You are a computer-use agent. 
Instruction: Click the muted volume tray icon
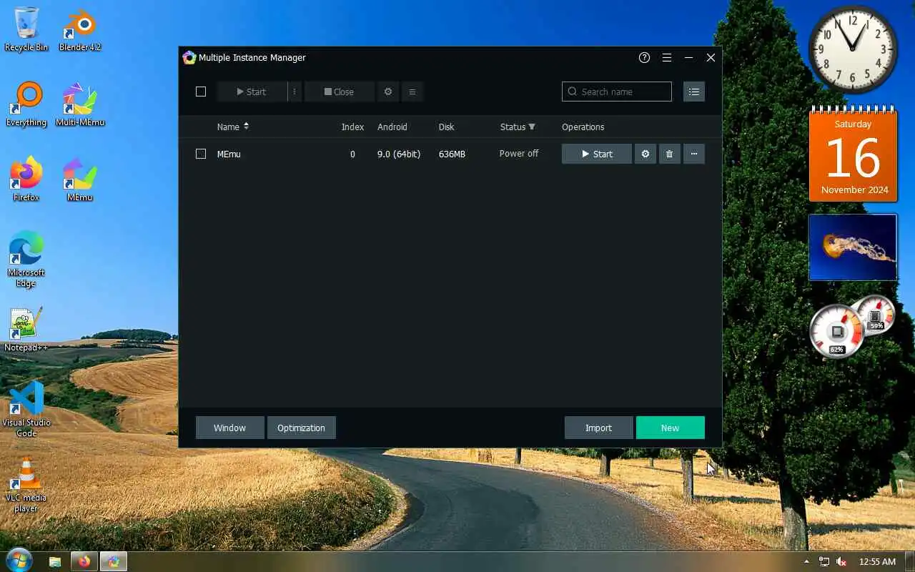(841, 561)
